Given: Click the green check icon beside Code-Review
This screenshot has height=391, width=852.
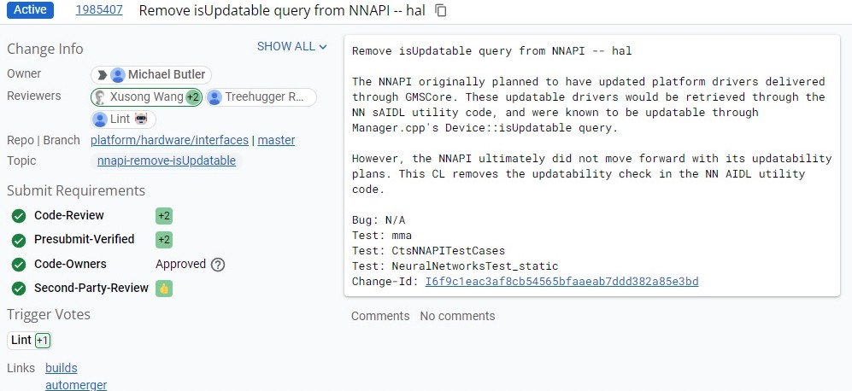Looking at the screenshot, I should click(19, 216).
